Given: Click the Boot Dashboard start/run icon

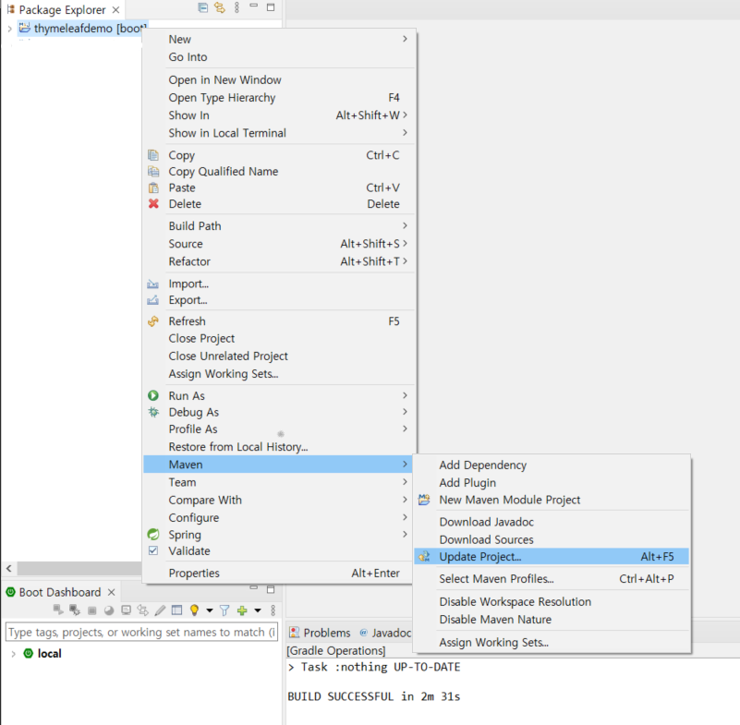Looking at the screenshot, I should pyautogui.click(x=58, y=610).
